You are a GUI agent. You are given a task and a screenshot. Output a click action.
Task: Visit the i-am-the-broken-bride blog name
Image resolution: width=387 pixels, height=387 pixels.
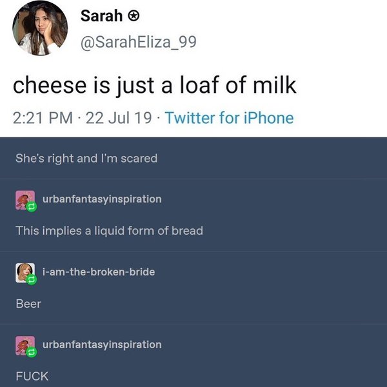[98, 272]
